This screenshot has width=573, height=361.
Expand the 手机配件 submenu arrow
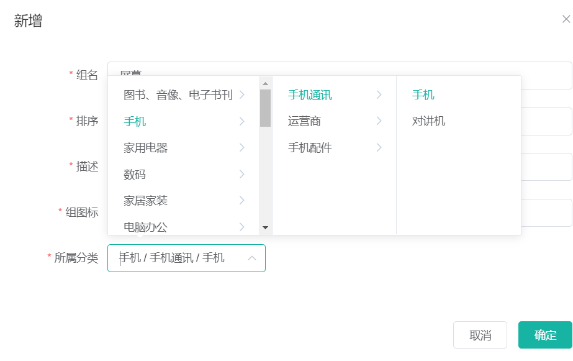(x=379, y=148)
